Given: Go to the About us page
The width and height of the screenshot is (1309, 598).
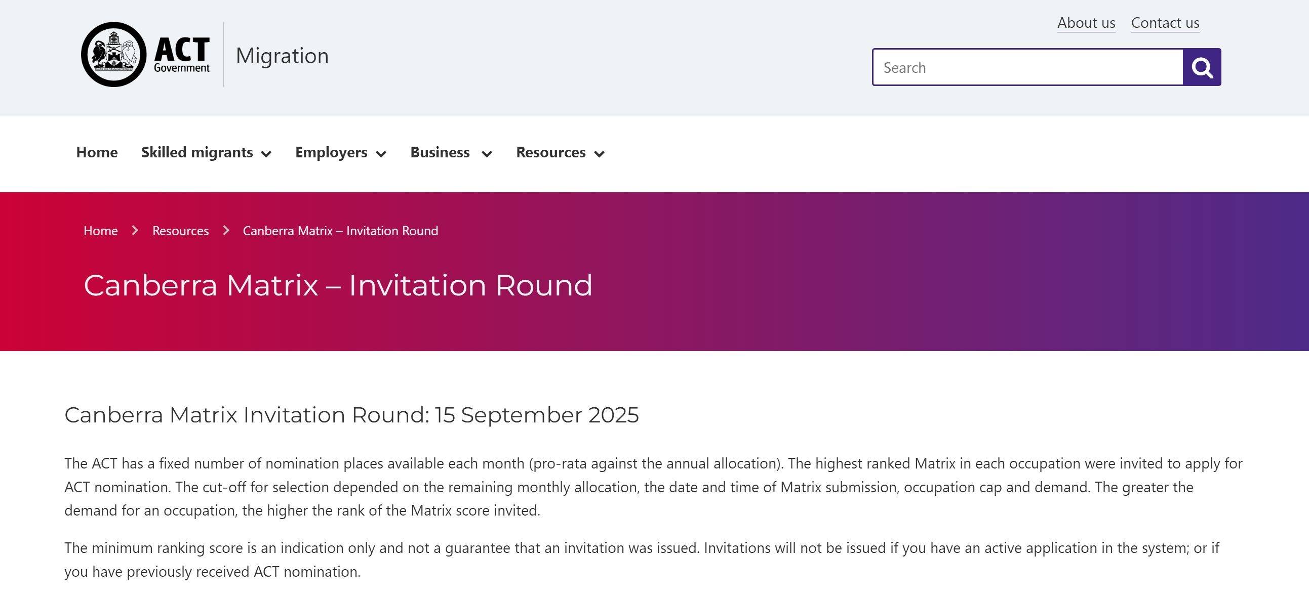Looking at the screenshot, I should coord(1086,23).
